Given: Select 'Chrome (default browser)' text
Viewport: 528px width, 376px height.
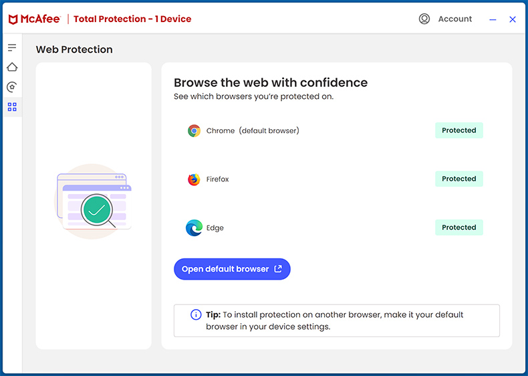Looking at the screenshot, I should pyautogui.click(x=253, y=130).
